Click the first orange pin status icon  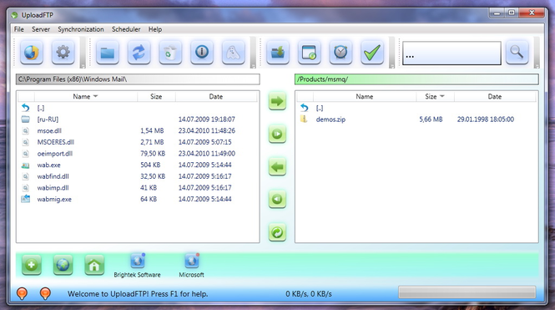(x=22, y=293)
